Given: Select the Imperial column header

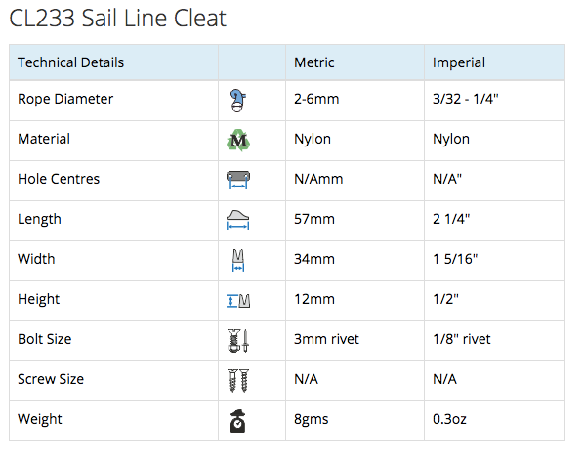Looking at the screenshot, I should 458,62.
